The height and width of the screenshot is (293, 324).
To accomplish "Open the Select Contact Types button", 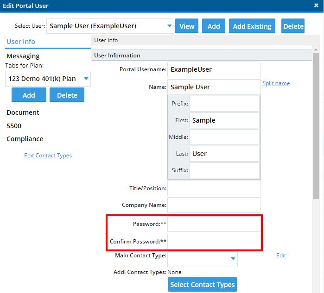I will click(203, 285).
